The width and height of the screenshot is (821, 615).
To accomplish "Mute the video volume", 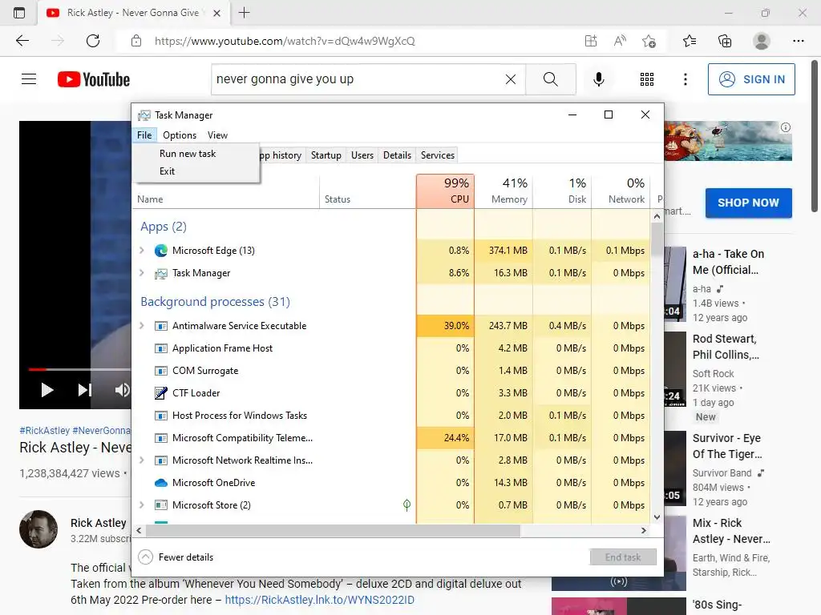I will (x=122, y=390).
